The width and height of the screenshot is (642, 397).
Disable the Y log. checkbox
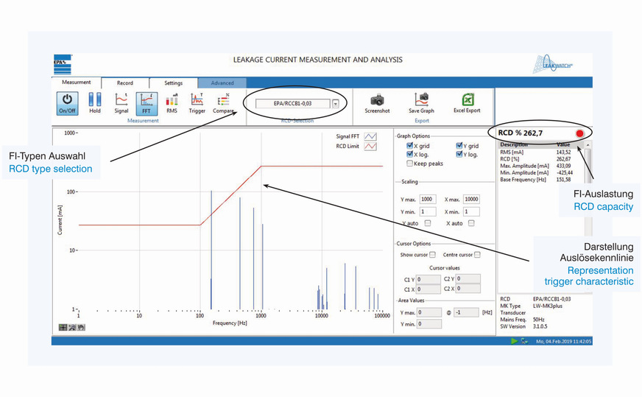click(459, 155)
